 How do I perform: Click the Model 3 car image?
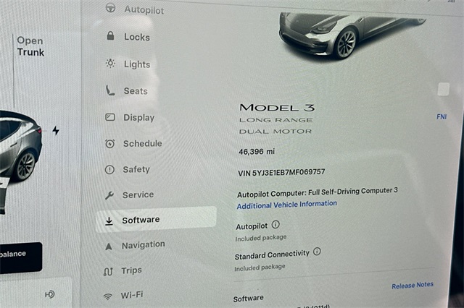tap(349, 34)
